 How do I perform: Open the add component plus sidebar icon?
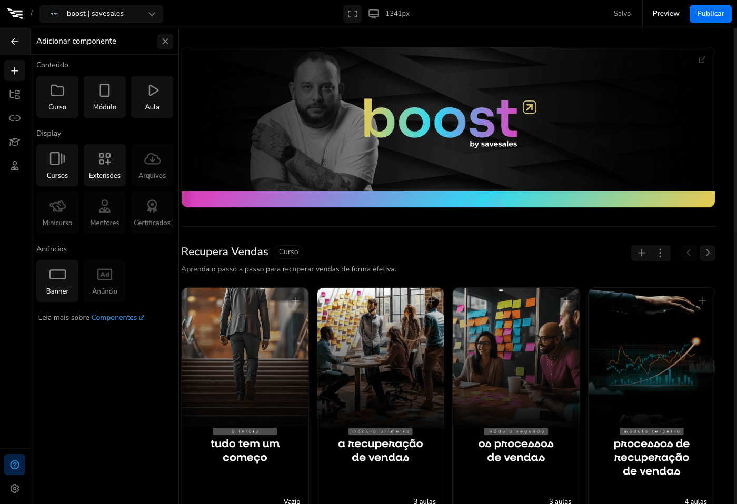pyautogui.click(x=15, y=70)
